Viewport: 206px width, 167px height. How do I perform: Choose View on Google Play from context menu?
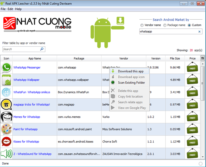[129, 108]
